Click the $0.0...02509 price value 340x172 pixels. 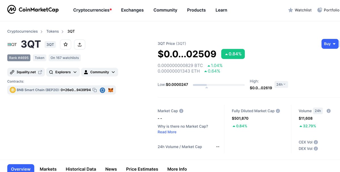click(187, 54)
